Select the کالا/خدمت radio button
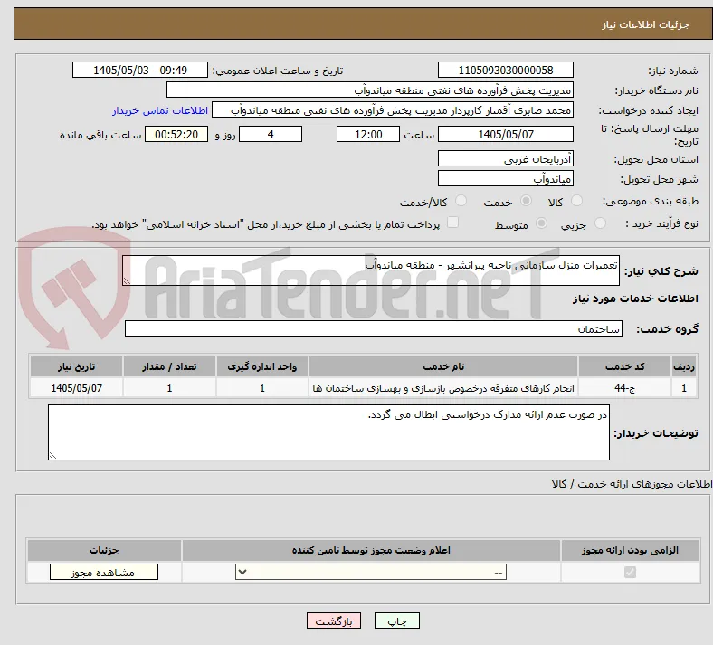Viewport: 713px width, 645px height. pyautogui.click(x=461, y=201)
